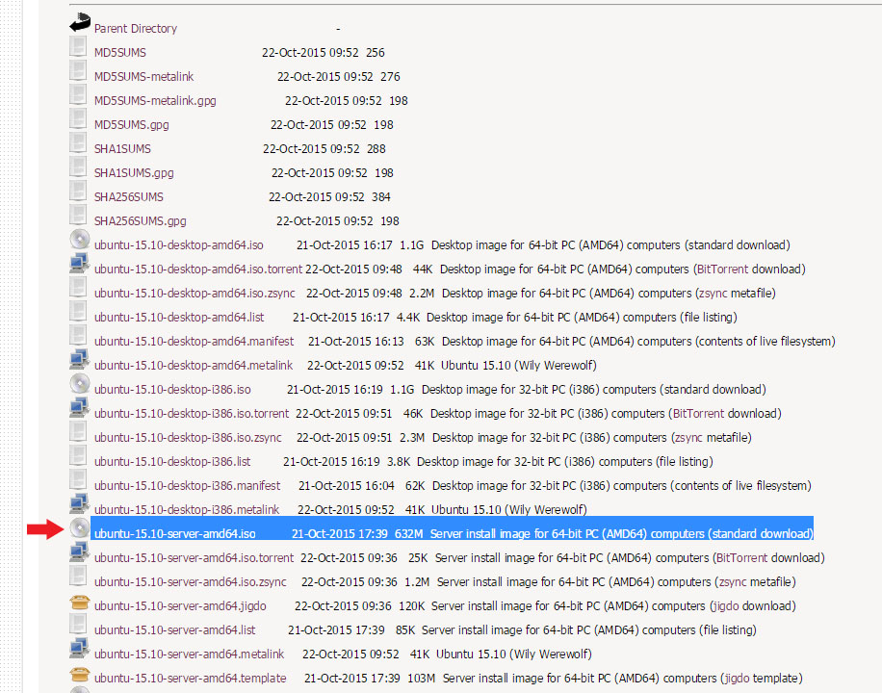The width and height of the screenshot is (882, 693).
Task: Open the Parent Directory link
Action: [x=136, y=29]
